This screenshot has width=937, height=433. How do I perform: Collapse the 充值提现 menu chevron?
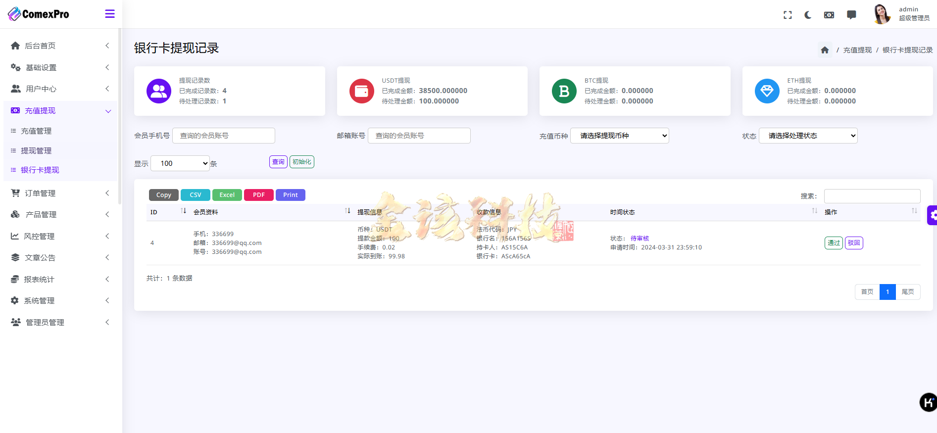[x=108, y=111]
